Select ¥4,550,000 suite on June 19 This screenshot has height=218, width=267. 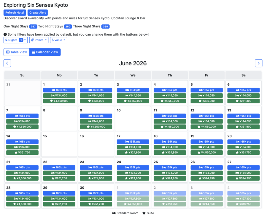coord(206,153)
